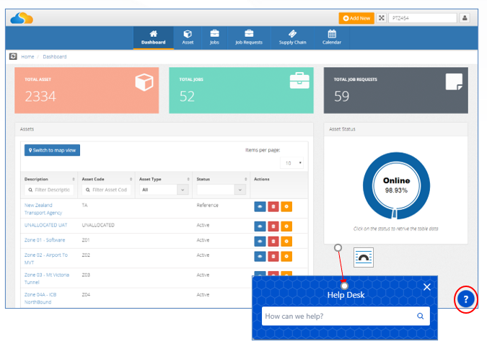Open the Calendar tab
Screen dimensions: 487x344
[332, 38]
